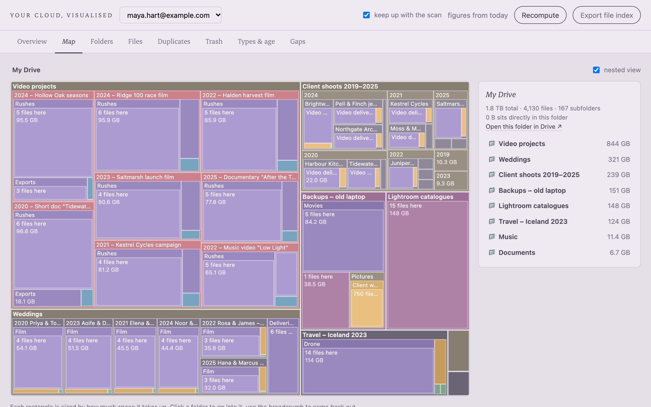
Task: Open the account email dropdown
Action: [171, 15]
